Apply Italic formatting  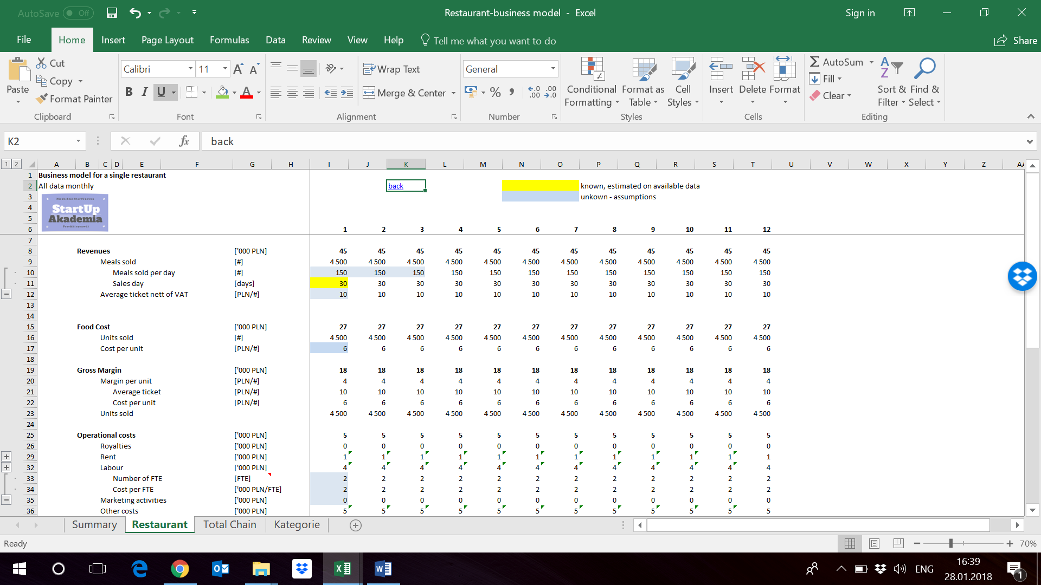[144, 92]
